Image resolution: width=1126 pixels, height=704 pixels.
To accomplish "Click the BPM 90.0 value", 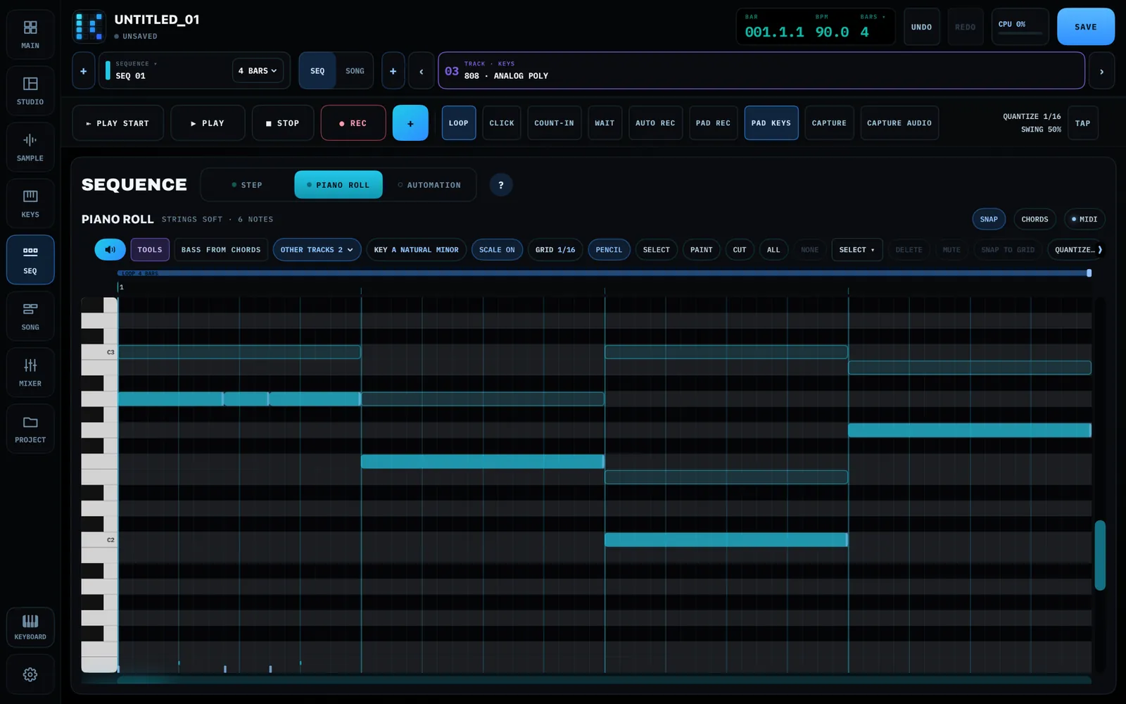I will 832,32.
